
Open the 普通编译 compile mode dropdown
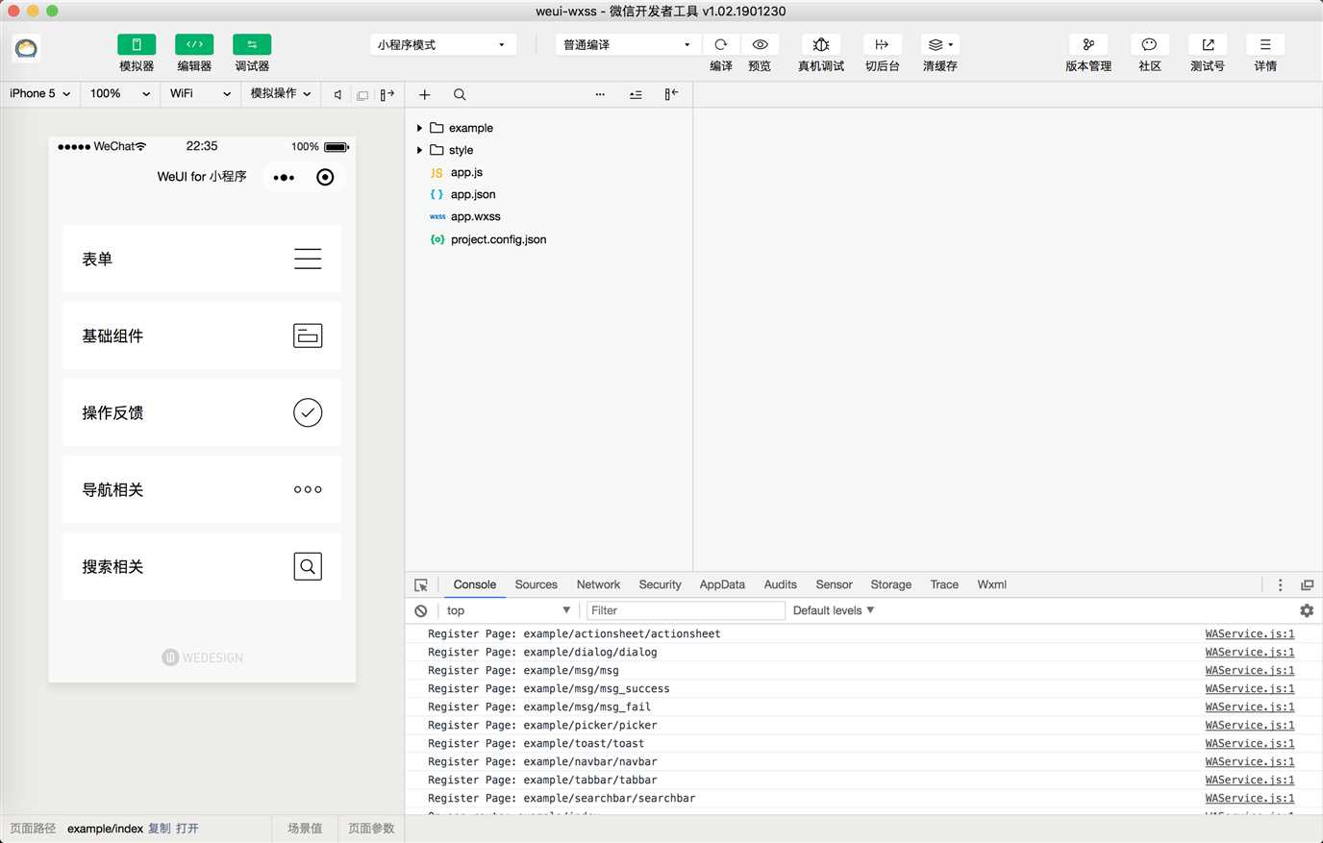tap(627, 45)
